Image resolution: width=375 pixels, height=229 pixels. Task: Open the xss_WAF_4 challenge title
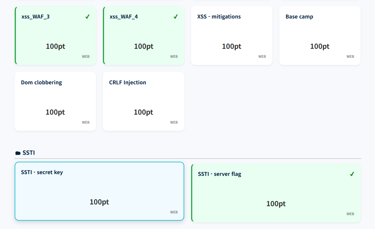click(x=124, y=17)
